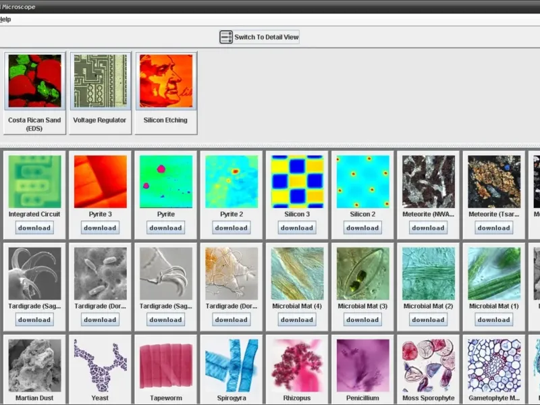This screenshot has height=405, width=540.
Task: Click the Voltage Regulator label text
Action: [100, 120]
